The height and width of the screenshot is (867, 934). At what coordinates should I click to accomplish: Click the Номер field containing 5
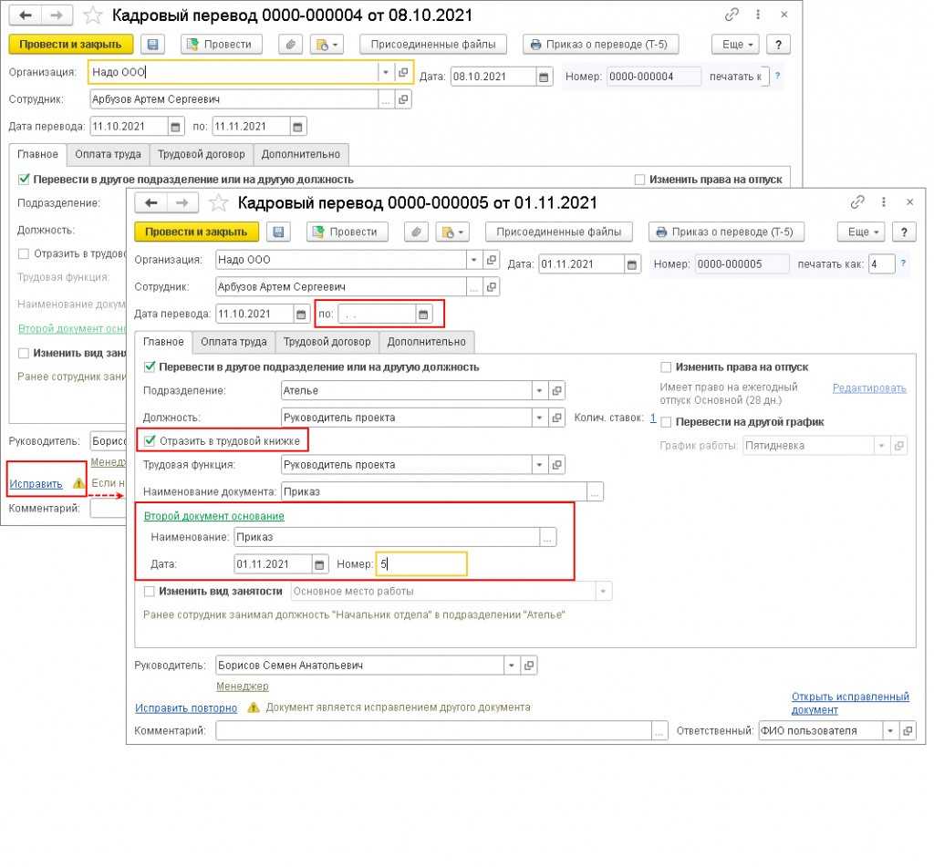click(x=420, y=564)
